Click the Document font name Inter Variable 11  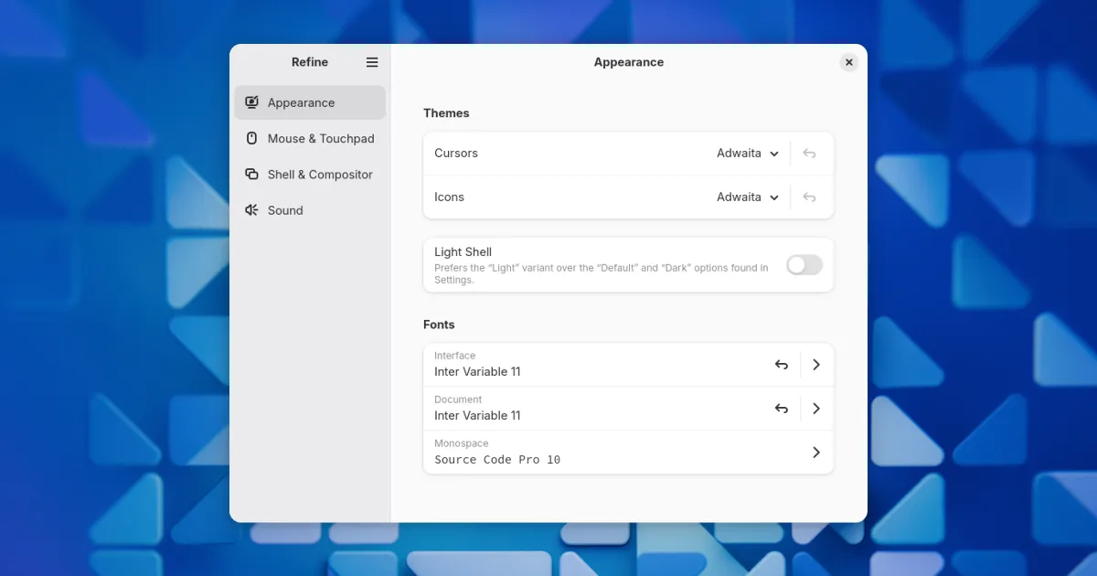click(x=477, y=416)
